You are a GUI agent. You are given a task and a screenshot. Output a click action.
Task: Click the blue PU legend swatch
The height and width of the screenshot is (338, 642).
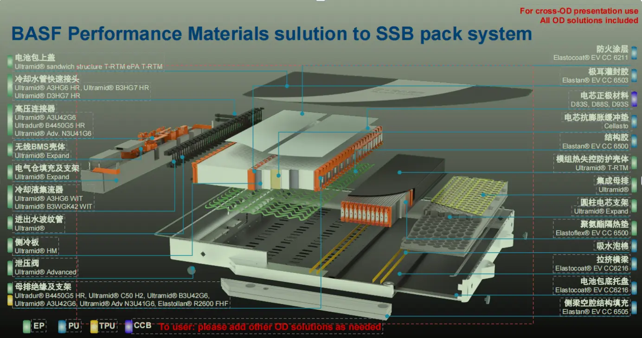tap(62, 326)
